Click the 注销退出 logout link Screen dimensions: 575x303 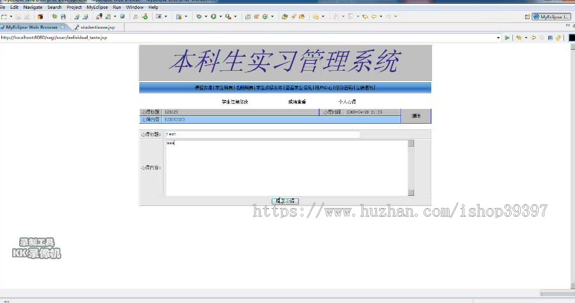coord(365,87)
